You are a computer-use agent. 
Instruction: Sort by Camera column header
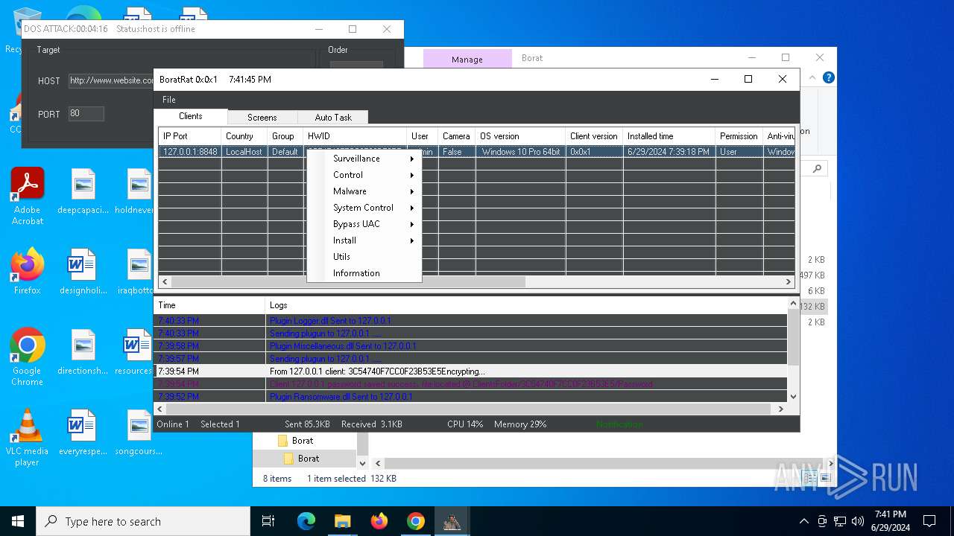pyautogui.click(x=456, y=136)
